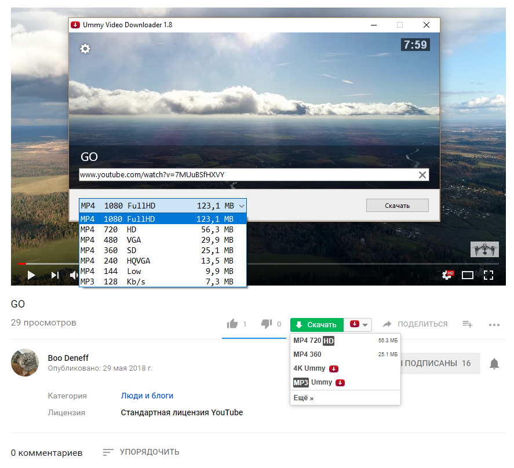
Task: Minimize the Ummy Video Downloader window
Action: pos(374,25)
